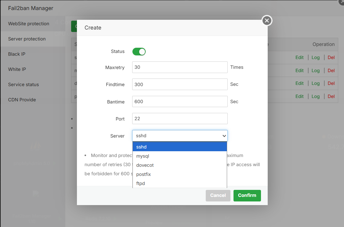
Task: Go to White IP section
Action: coord(17,69)
